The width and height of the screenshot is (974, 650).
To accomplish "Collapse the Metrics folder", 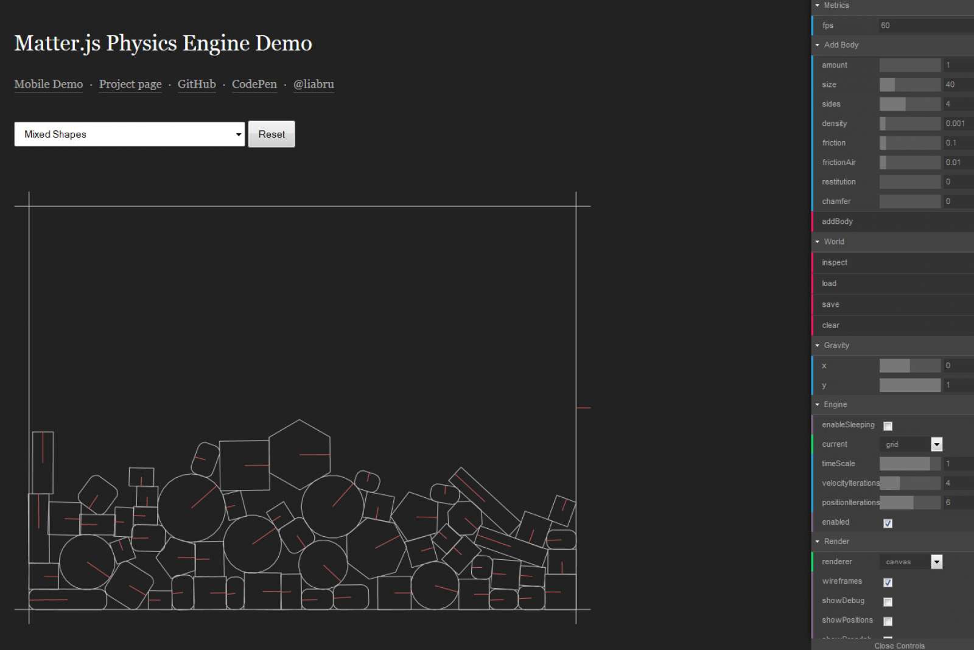I will [892, 5].
